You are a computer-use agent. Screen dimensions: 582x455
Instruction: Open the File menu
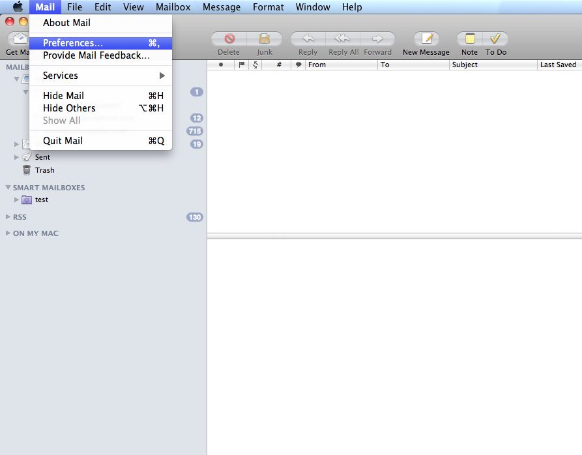(x=74, y=7)
